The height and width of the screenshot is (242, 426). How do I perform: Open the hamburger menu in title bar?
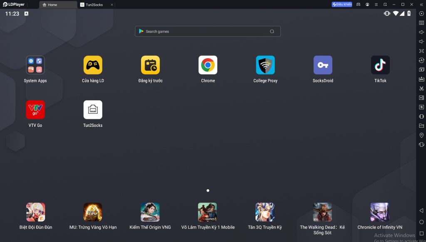tap(376, 5)
